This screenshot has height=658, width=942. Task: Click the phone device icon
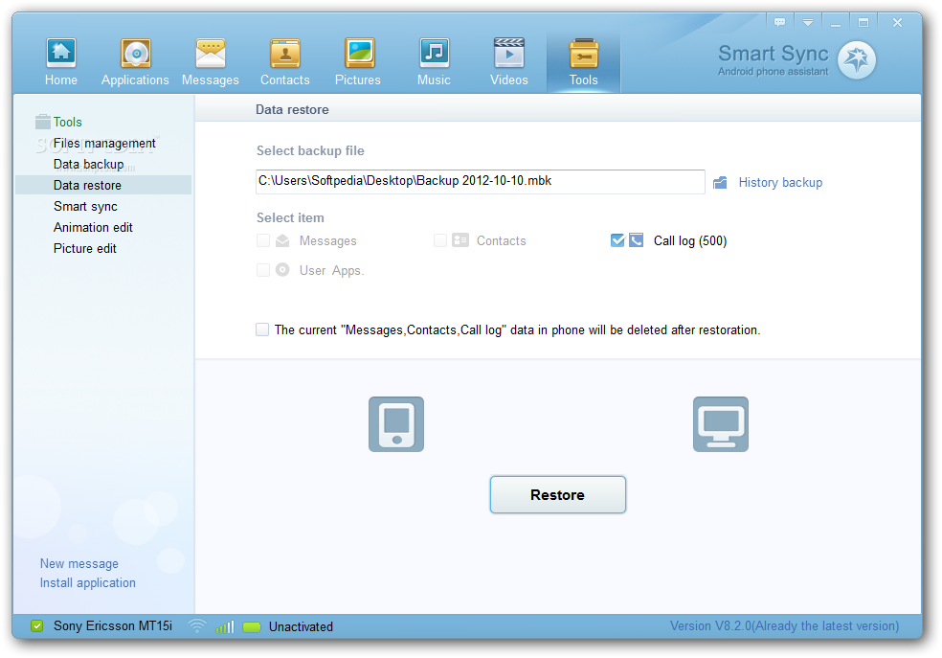[x=396, y=424]
